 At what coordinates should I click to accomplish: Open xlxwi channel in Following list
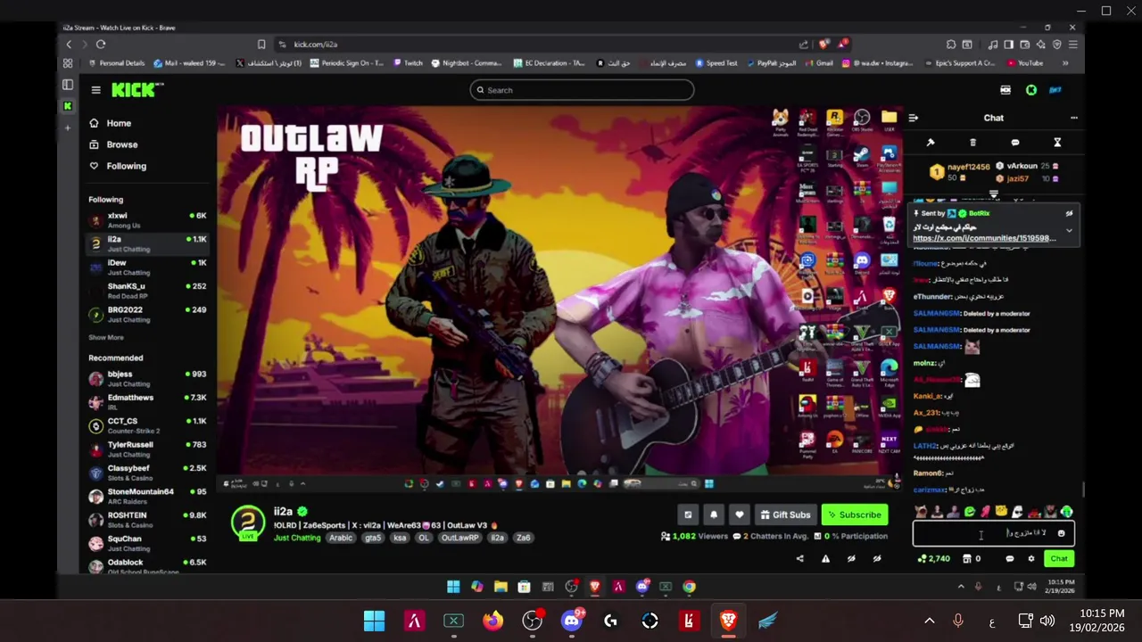click(x=148, y=220)
